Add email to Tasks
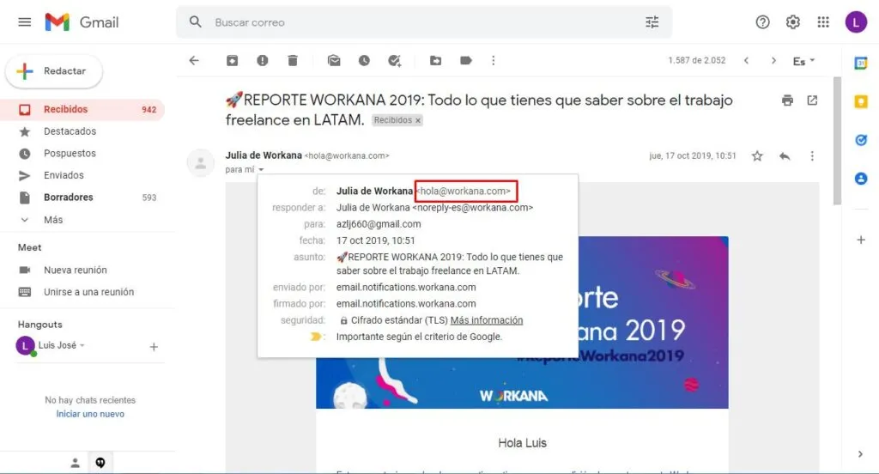The height and width of the screenshot is (474, 879). [x=395, y=61]
